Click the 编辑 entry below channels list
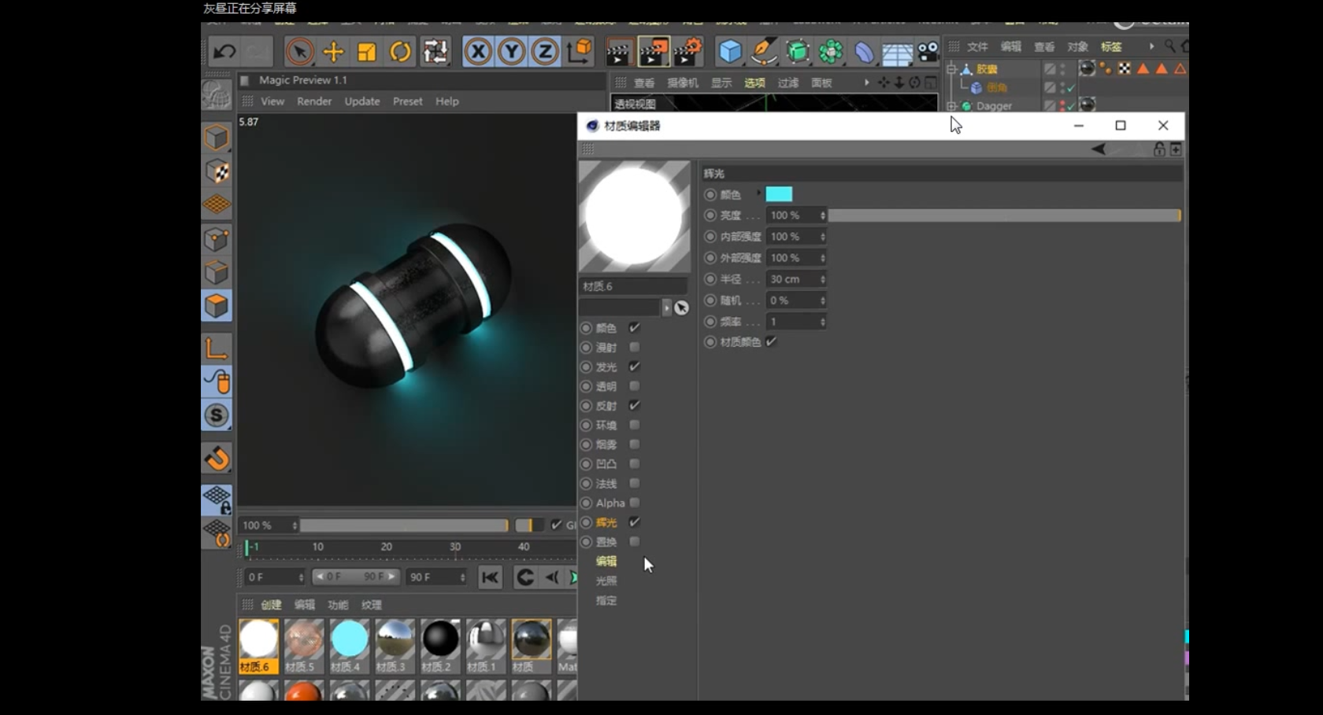The width and height of the screenshot is (1323, 715). pyautogui.click(x=606, y=562)
